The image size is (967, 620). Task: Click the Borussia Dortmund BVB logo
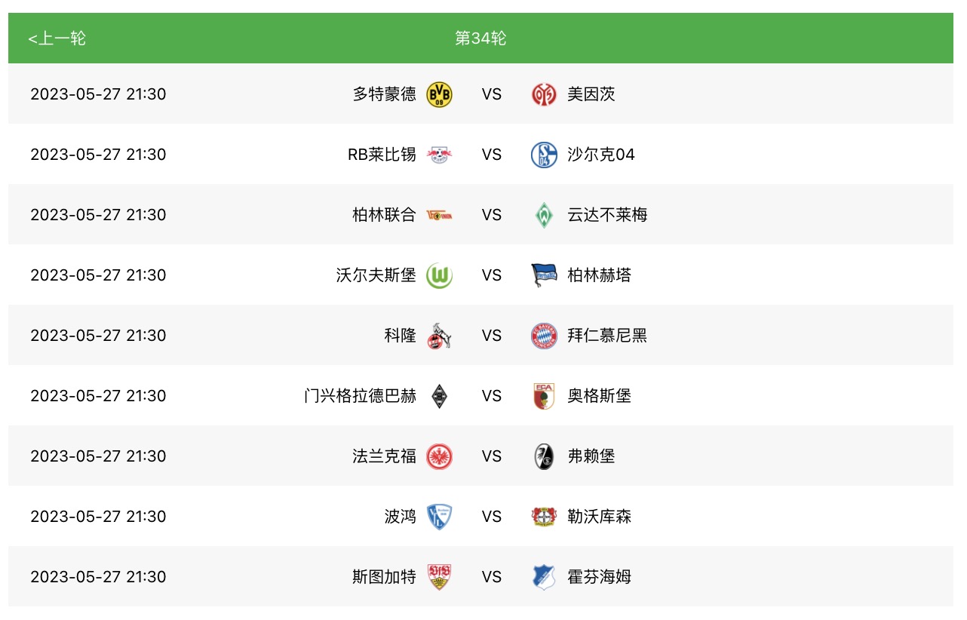[439, 94]
